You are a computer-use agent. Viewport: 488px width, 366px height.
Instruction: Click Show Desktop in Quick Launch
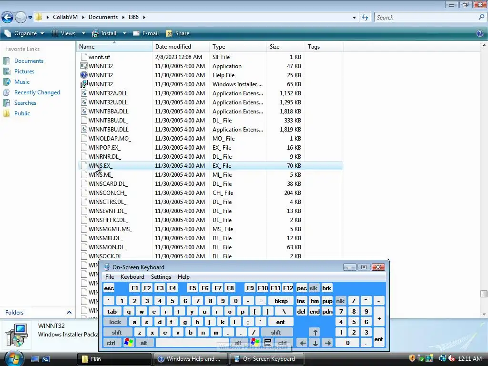34,359
